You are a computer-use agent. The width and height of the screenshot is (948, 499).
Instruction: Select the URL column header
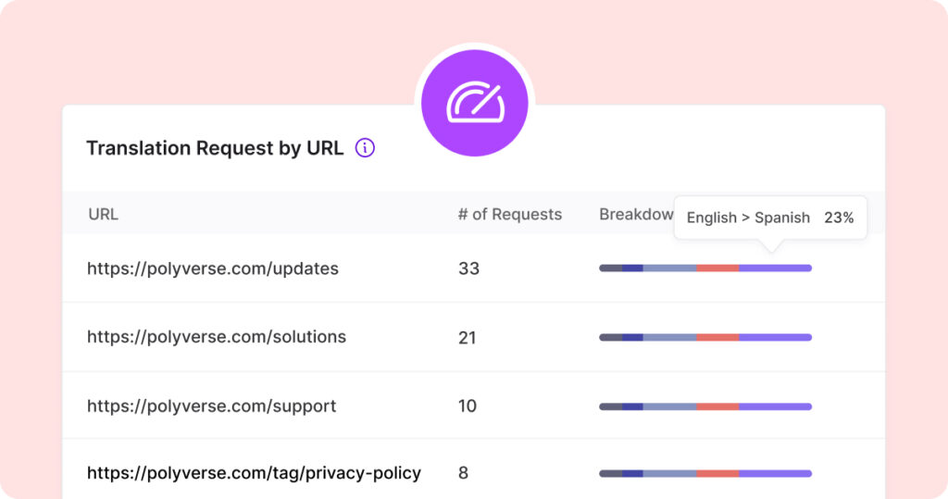pos(104,214)
